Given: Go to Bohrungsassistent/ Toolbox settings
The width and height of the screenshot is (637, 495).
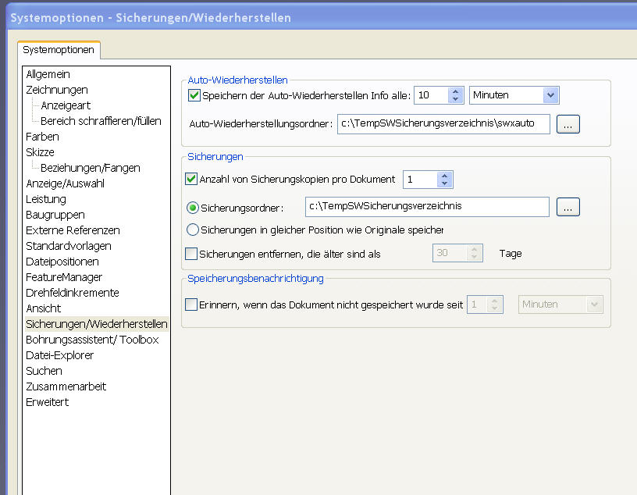Looking at the screenshot, I should [92, 340].
